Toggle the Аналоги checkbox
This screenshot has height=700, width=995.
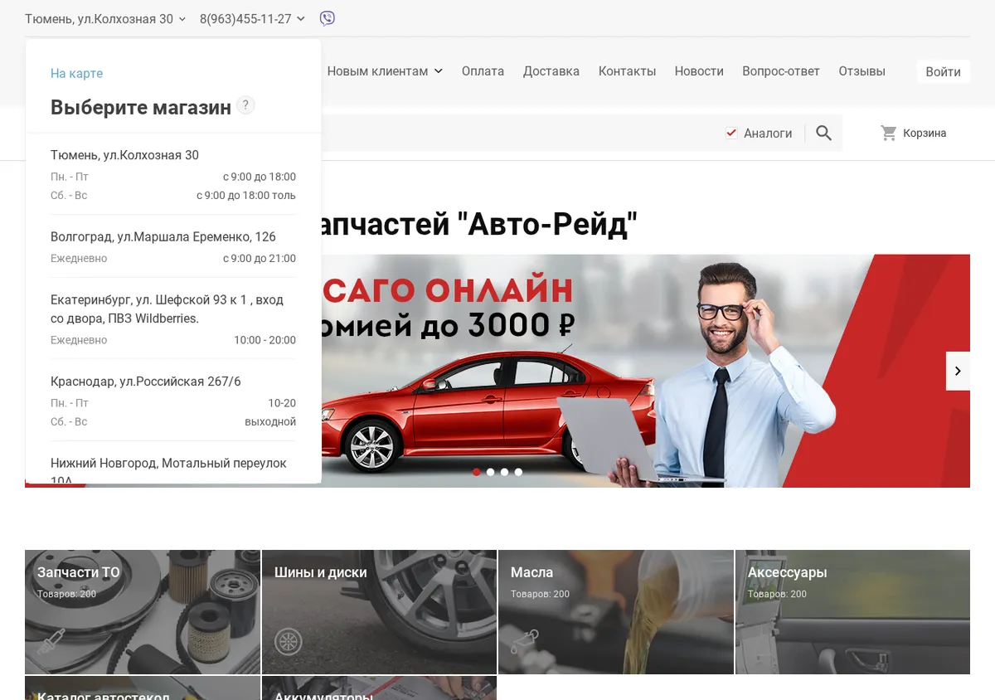[x=731, y=133]
